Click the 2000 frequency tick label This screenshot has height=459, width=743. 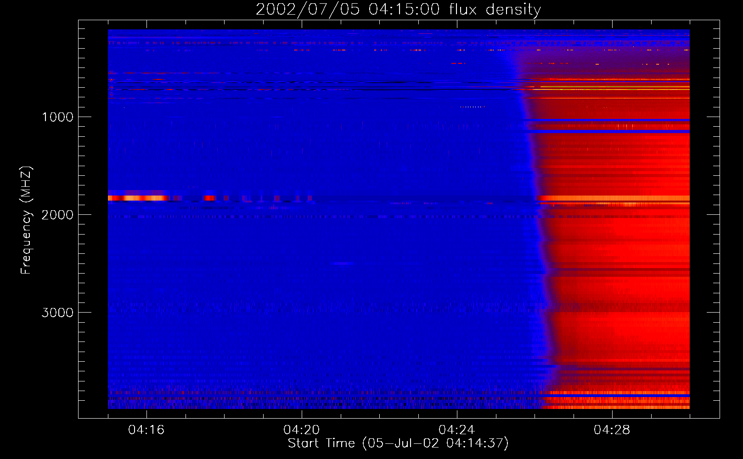tap(57, 215)
